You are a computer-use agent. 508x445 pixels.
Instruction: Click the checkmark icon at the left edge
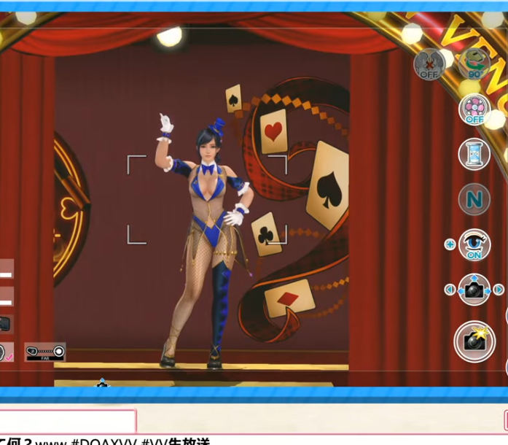point(7,352)
